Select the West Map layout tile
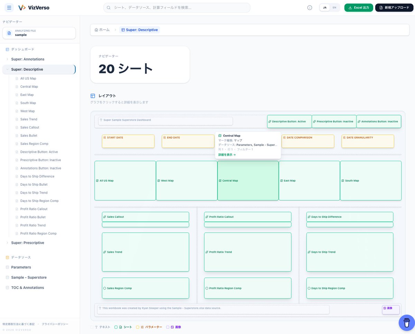The height and width of the screenshot is (334, 415). 187,180
